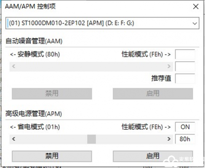This screenshot has height=168, width=205.
Task: Click the APM slider right arrow
Action: 169,139
